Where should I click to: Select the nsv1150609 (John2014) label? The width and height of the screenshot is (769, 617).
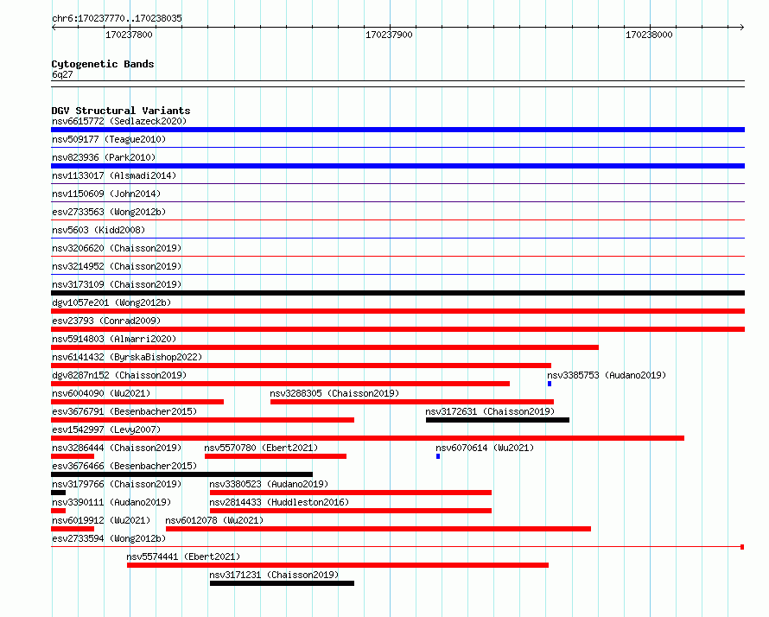click(x=106, y=194)
